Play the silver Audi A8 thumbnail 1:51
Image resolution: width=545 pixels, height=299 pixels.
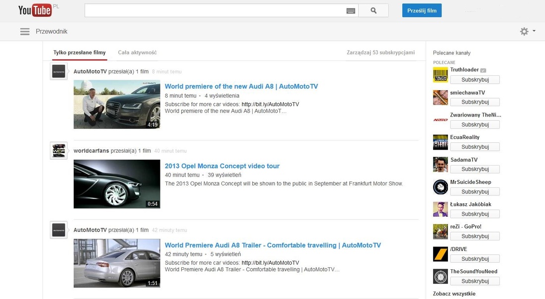pyautogui.click(x=117, y=263)
